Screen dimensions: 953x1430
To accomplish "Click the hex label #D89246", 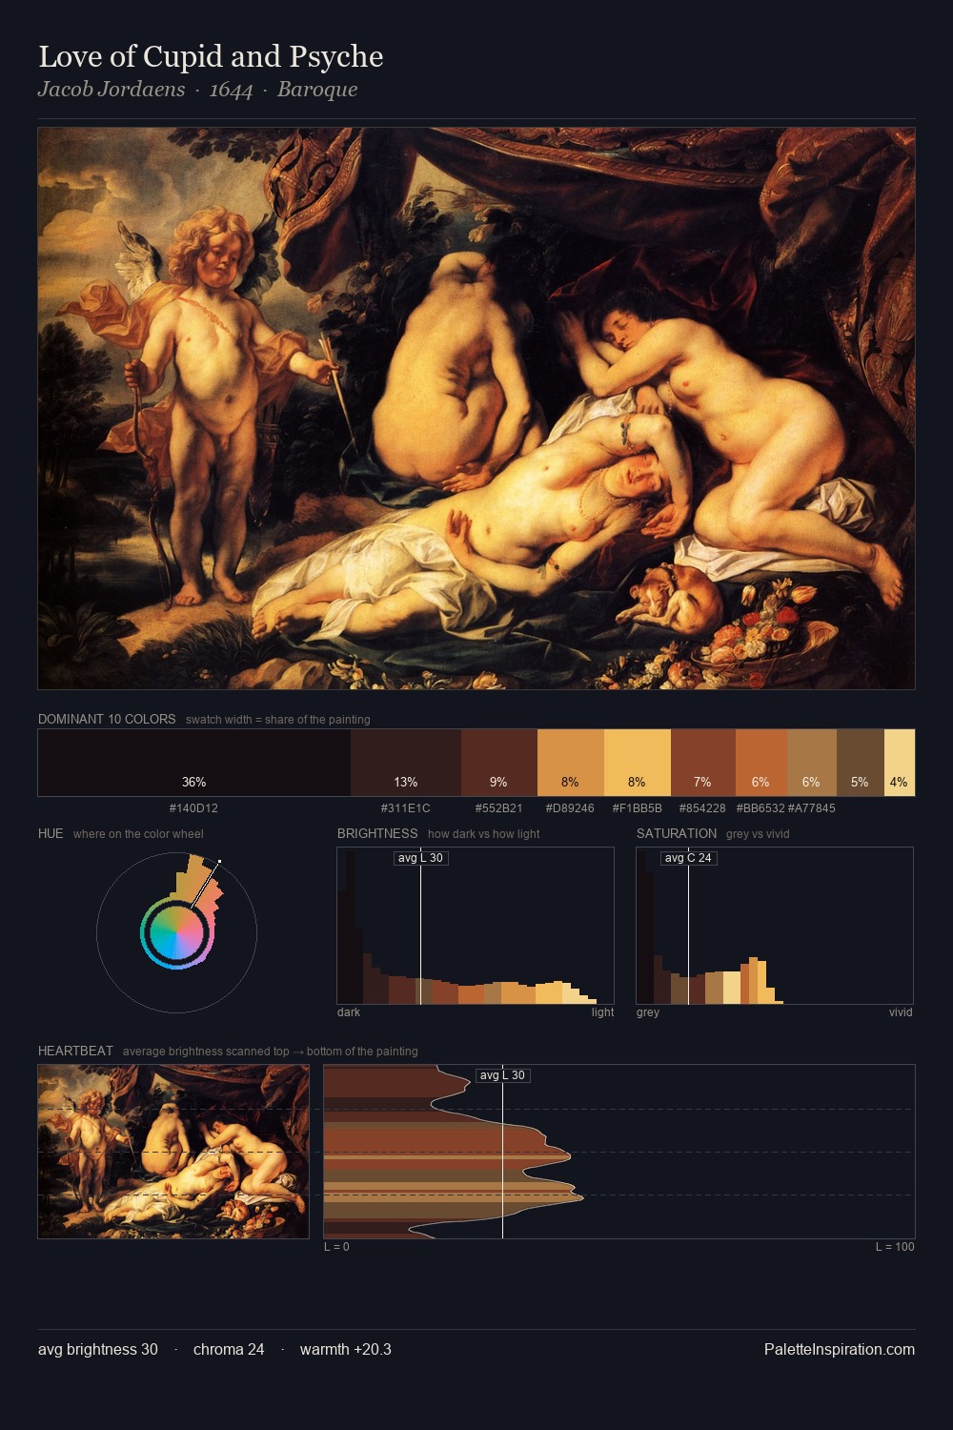I will pyautogui.click(x=570, y=808).
